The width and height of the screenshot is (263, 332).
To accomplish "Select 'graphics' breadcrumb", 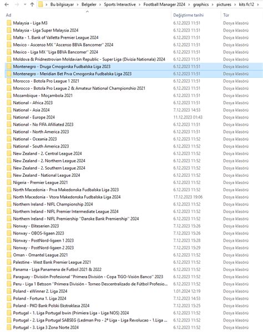I will point(201,4).
